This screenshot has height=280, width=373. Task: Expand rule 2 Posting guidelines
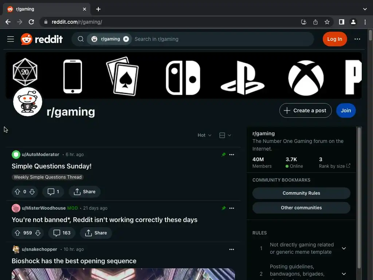click(x=344, y=274)
